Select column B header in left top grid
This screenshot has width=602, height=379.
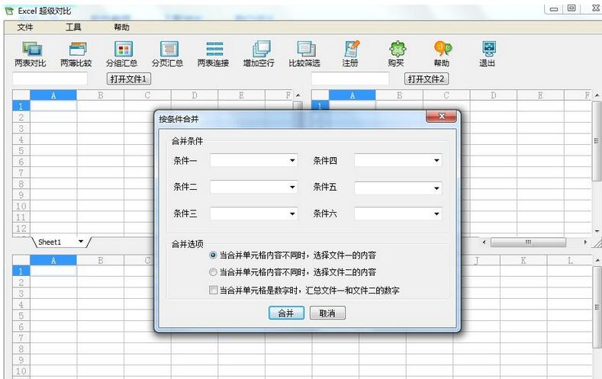pos(101,95)
